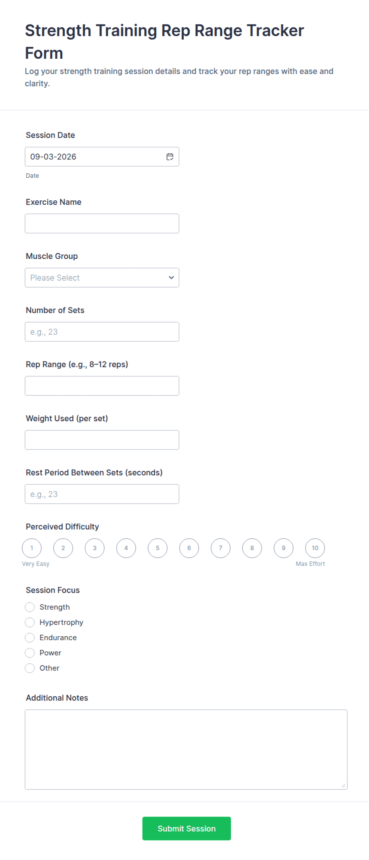Image resolution: width=369 pixels, height=860 pixels.
Task: Select the Endurance radio button
Action: click(30, 637)
